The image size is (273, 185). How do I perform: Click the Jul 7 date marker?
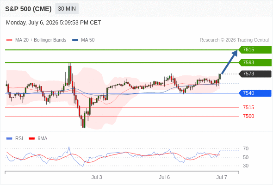tap(222, 177)
